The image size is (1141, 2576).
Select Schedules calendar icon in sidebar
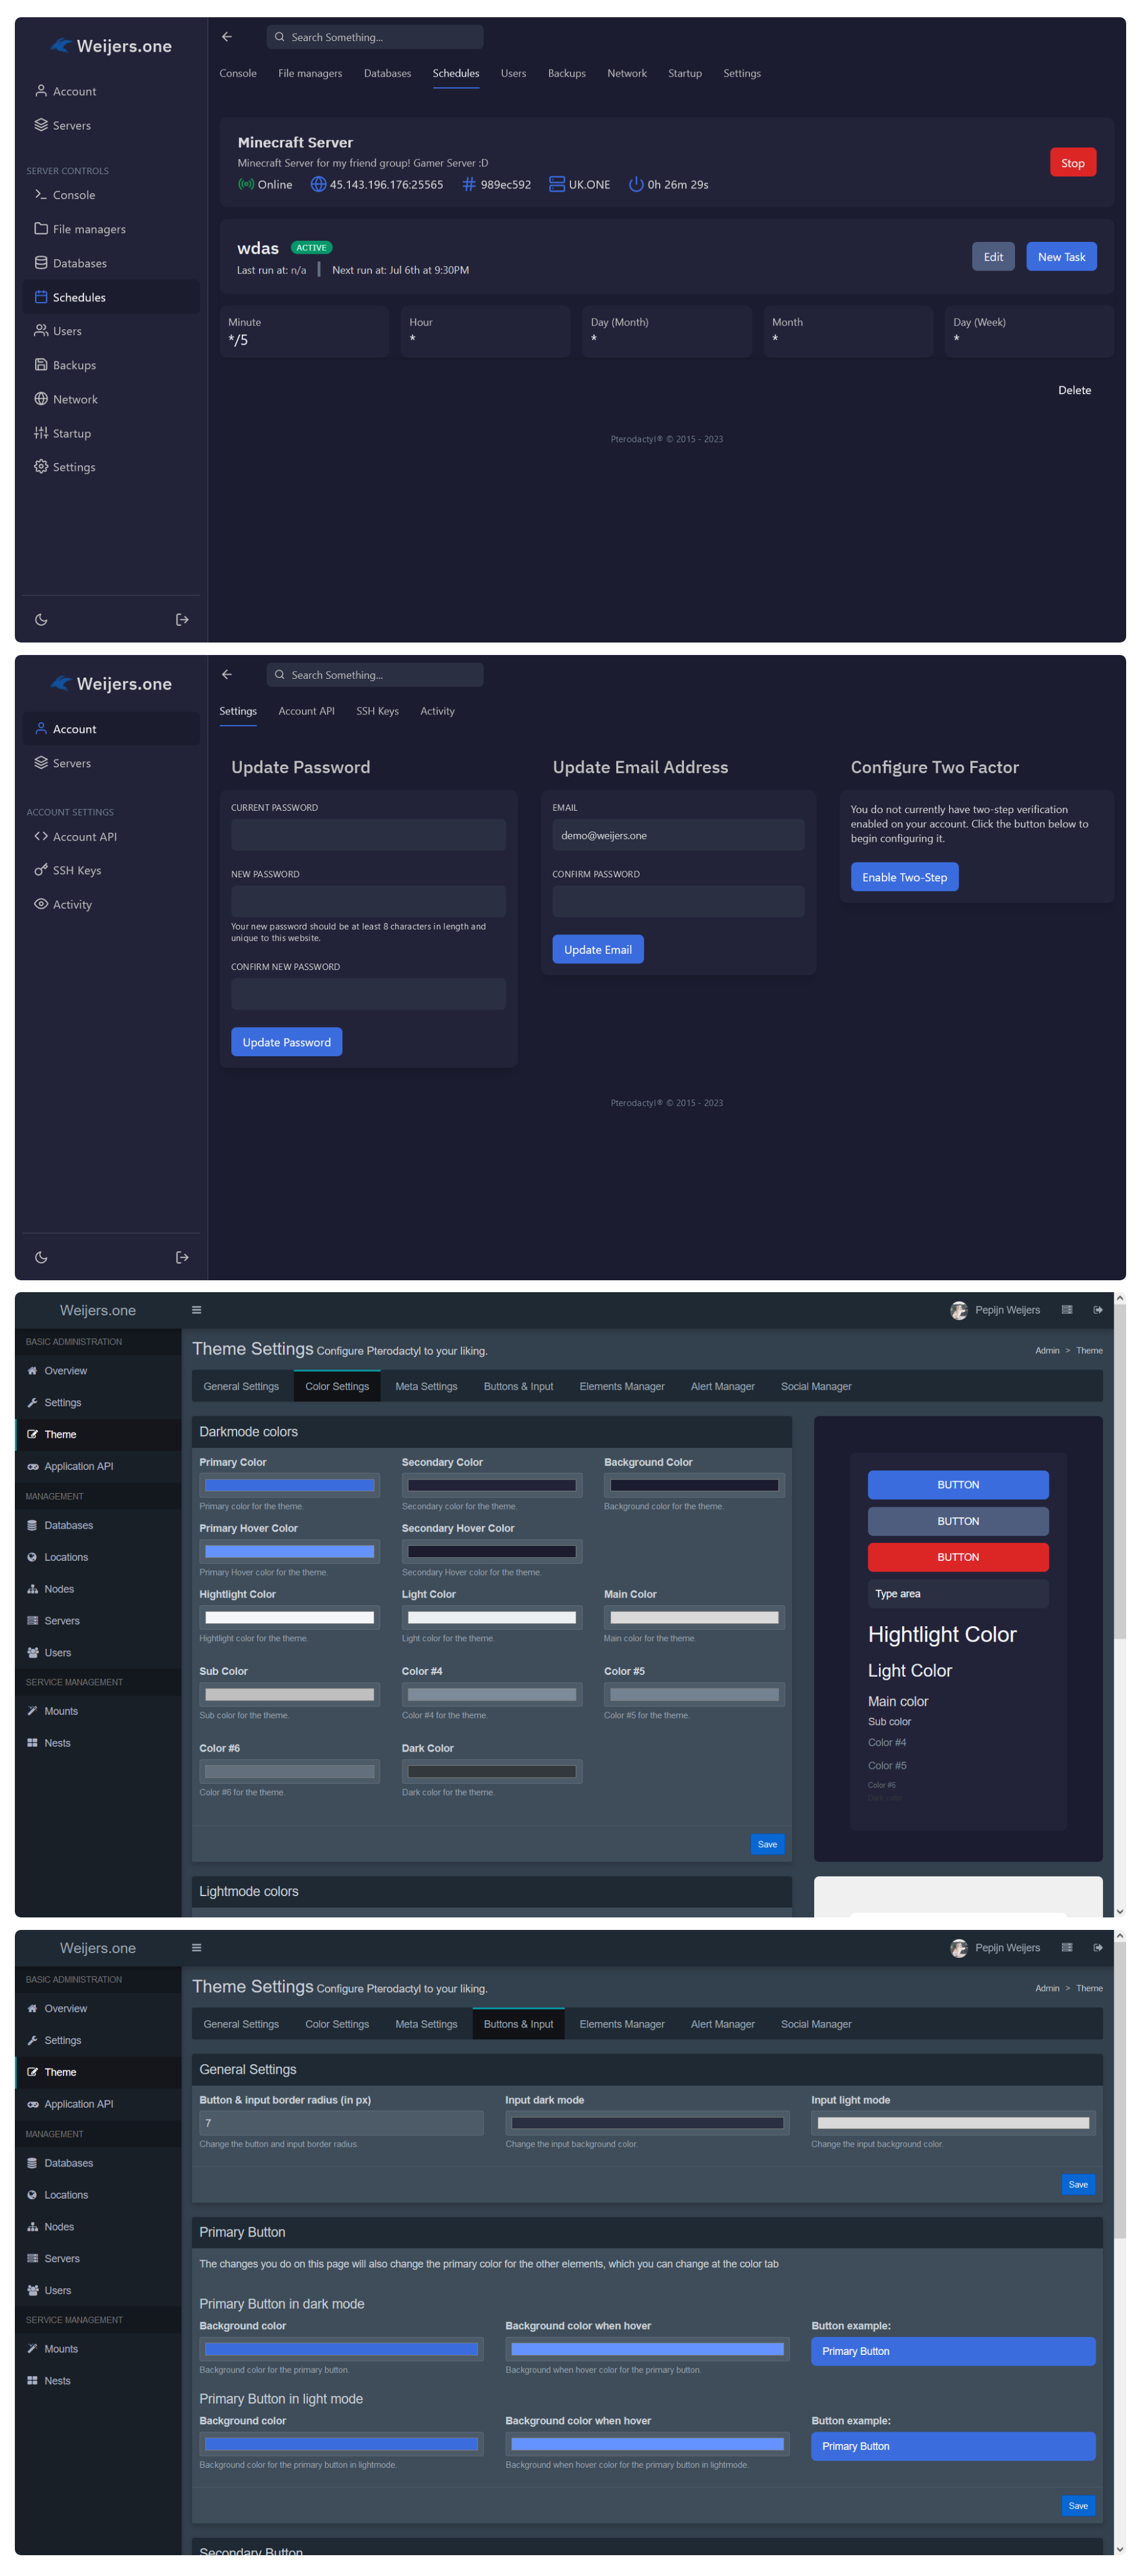click(x=41, y=297)
